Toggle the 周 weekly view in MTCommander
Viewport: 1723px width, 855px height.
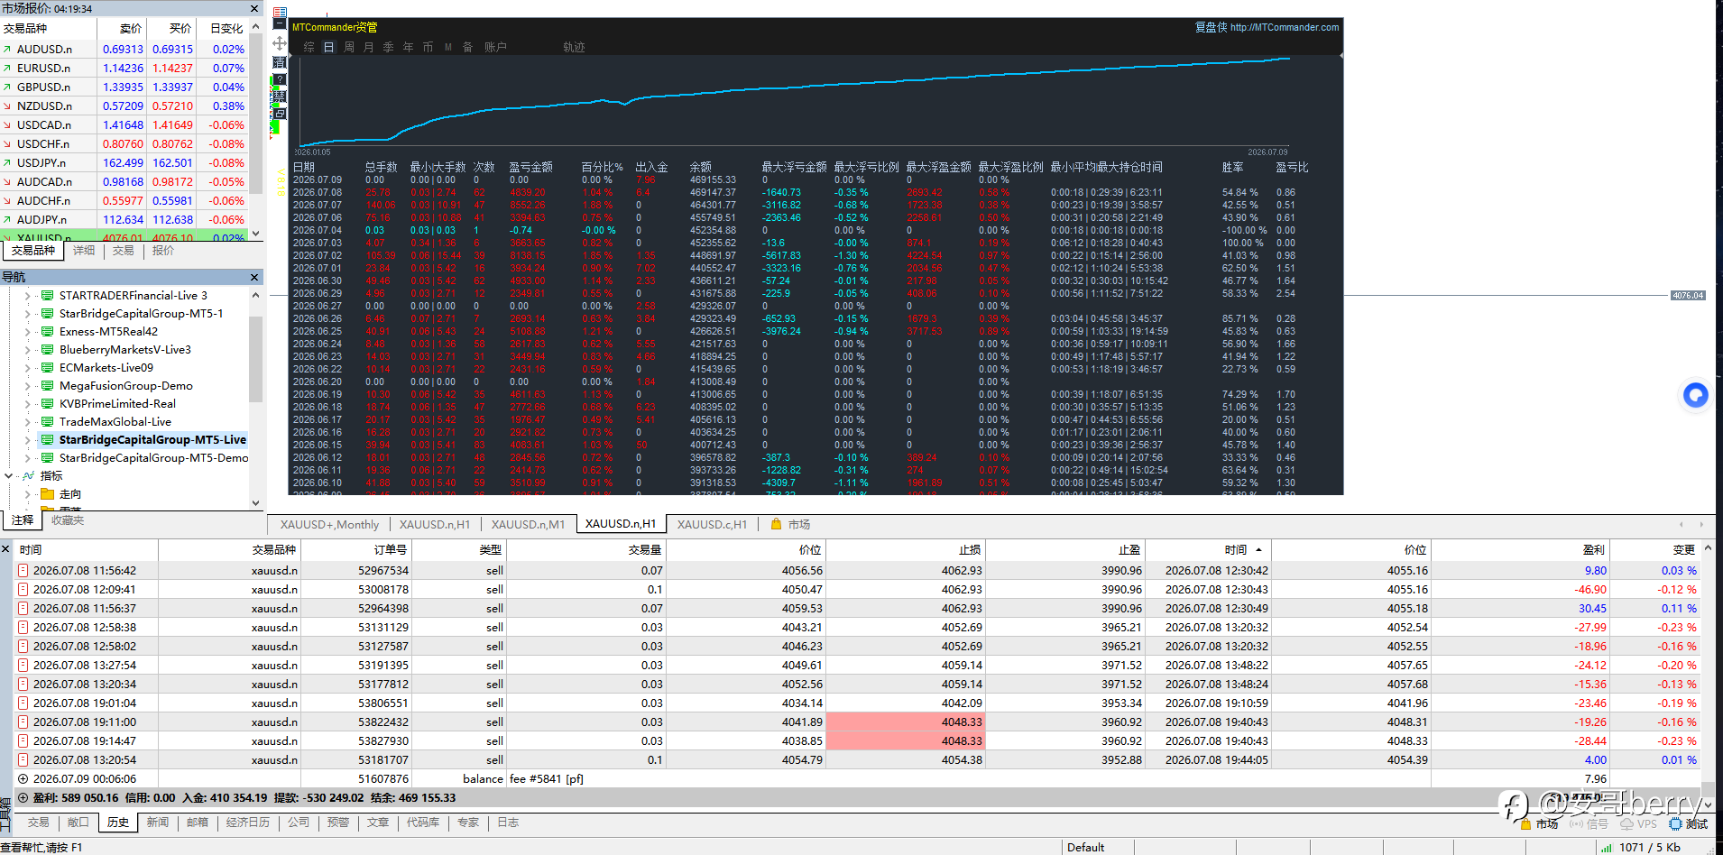coord(349,47)
